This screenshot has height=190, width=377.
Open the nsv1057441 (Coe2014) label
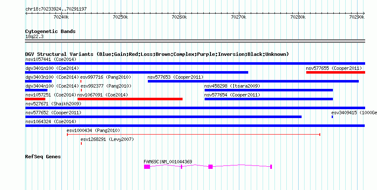51,59
